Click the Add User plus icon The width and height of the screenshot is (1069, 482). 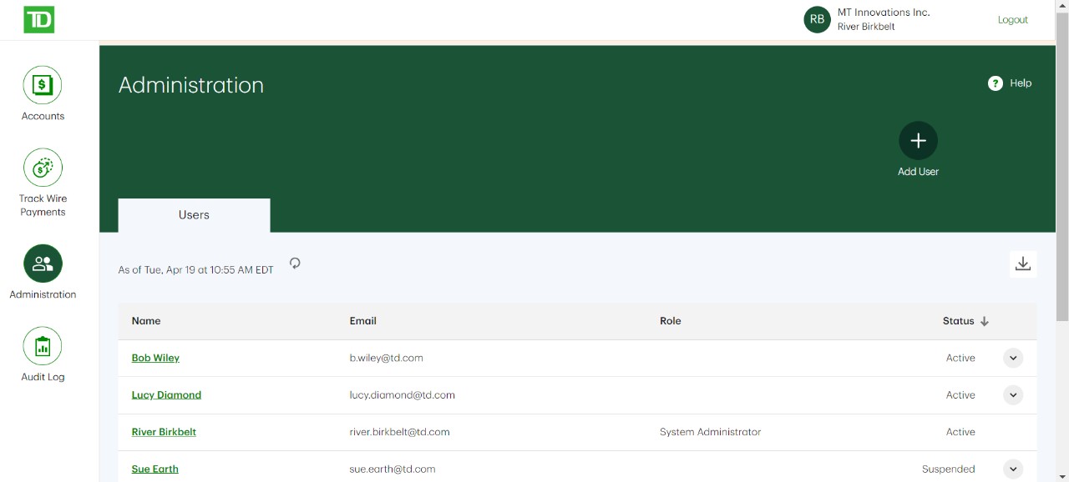918,141
